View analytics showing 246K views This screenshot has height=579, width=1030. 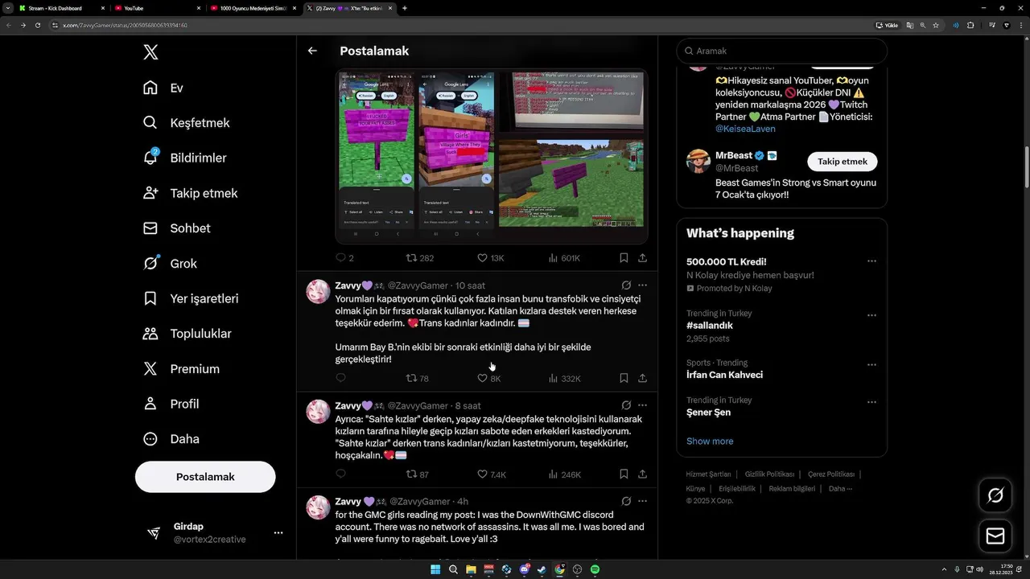pyautogui.click(x=564, y=474)
